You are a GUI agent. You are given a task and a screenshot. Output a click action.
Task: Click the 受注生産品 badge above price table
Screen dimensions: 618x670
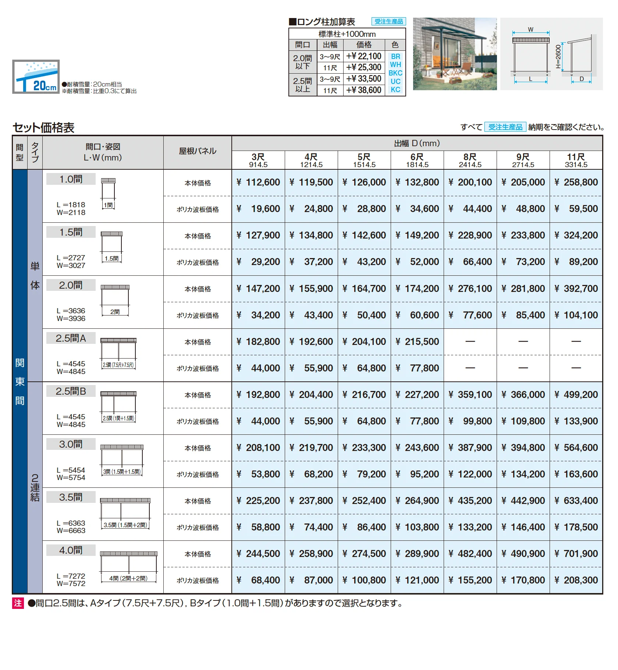coord(505,127)
